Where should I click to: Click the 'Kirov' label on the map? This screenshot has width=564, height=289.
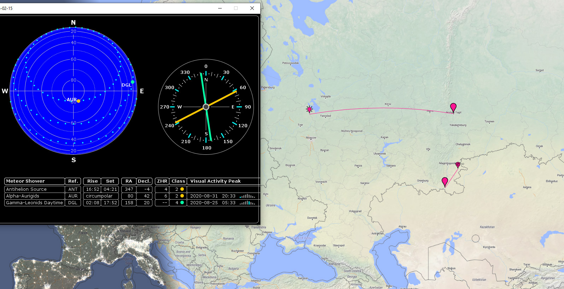[x=388, y=104]
